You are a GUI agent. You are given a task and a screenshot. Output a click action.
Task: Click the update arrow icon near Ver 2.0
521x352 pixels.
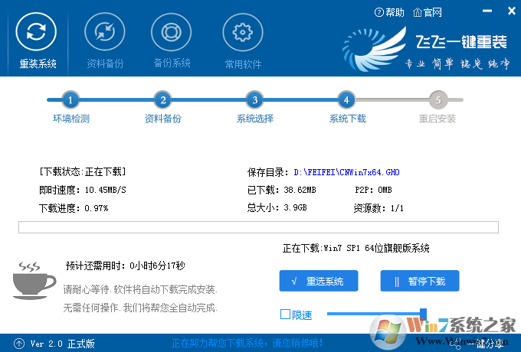(x=19, y=344)
